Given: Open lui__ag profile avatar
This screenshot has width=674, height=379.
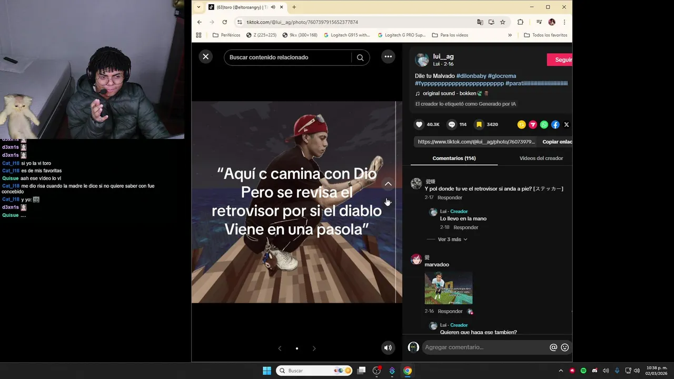Looking at the screenshot, I should [422, 59].
